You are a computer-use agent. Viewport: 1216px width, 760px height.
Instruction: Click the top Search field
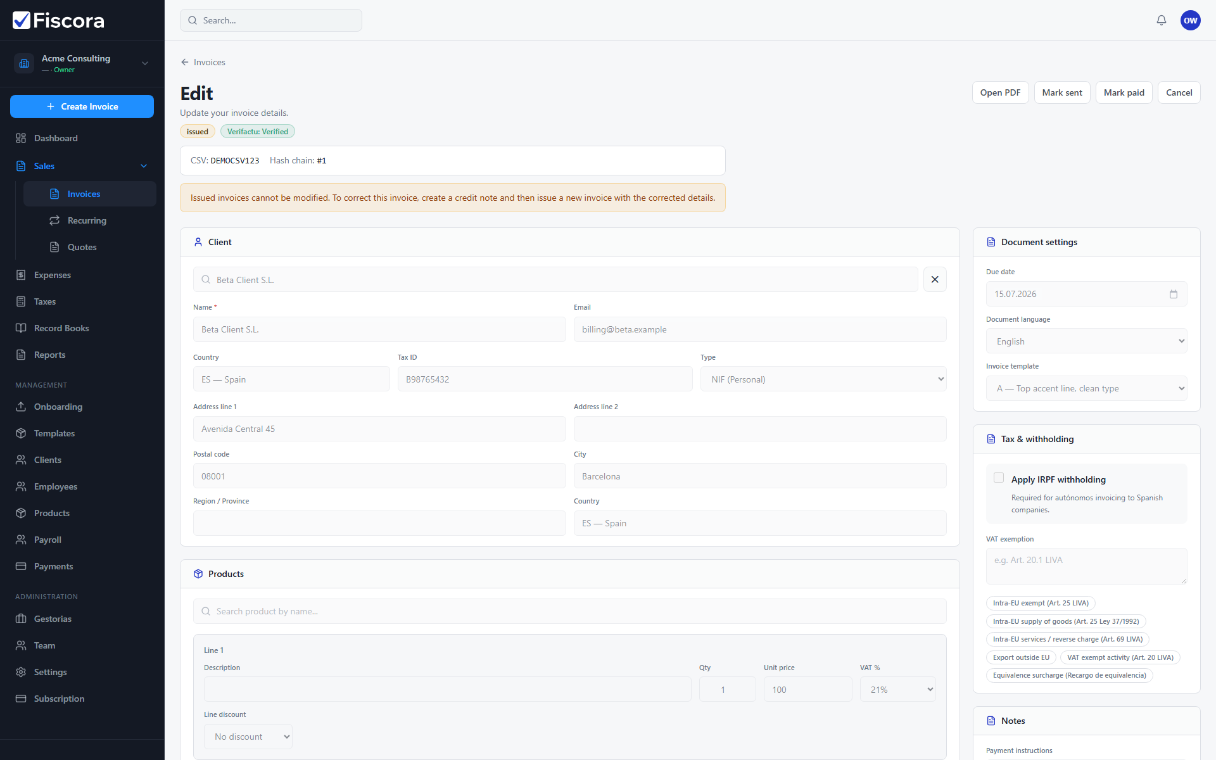point(271,20)
